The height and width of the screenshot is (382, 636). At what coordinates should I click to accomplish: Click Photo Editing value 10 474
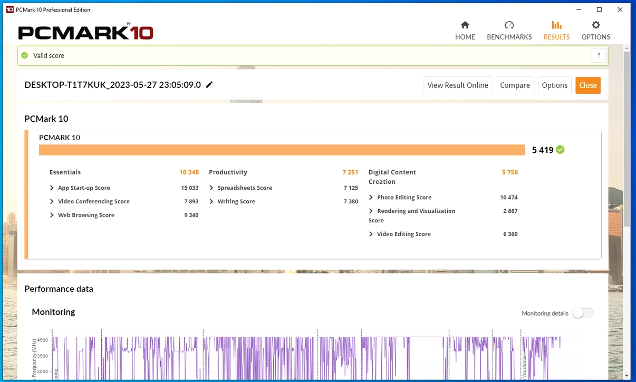point(509,197)
